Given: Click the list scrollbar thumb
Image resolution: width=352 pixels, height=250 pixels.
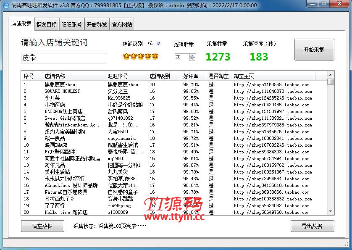Looking at the screenshot, I should point(330,82).
